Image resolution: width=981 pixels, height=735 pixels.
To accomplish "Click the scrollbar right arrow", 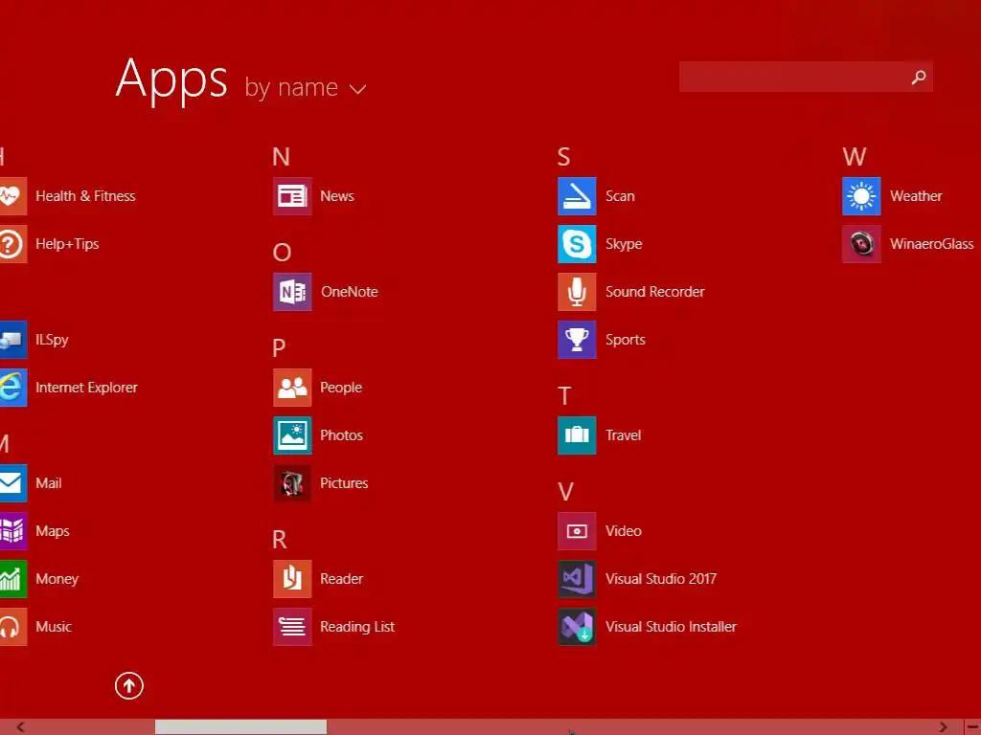I will (x=943, y=727).
